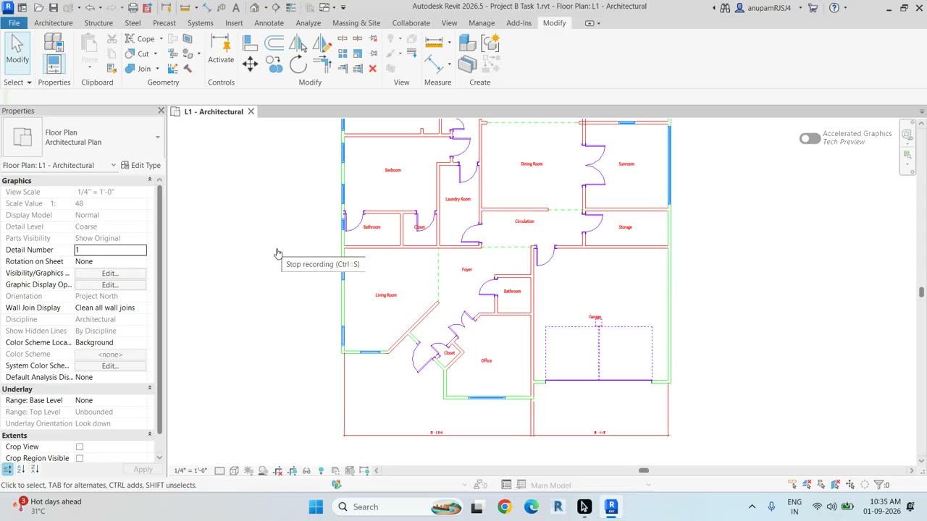Collapse the Graphics section in Properties

coord(150,180)
